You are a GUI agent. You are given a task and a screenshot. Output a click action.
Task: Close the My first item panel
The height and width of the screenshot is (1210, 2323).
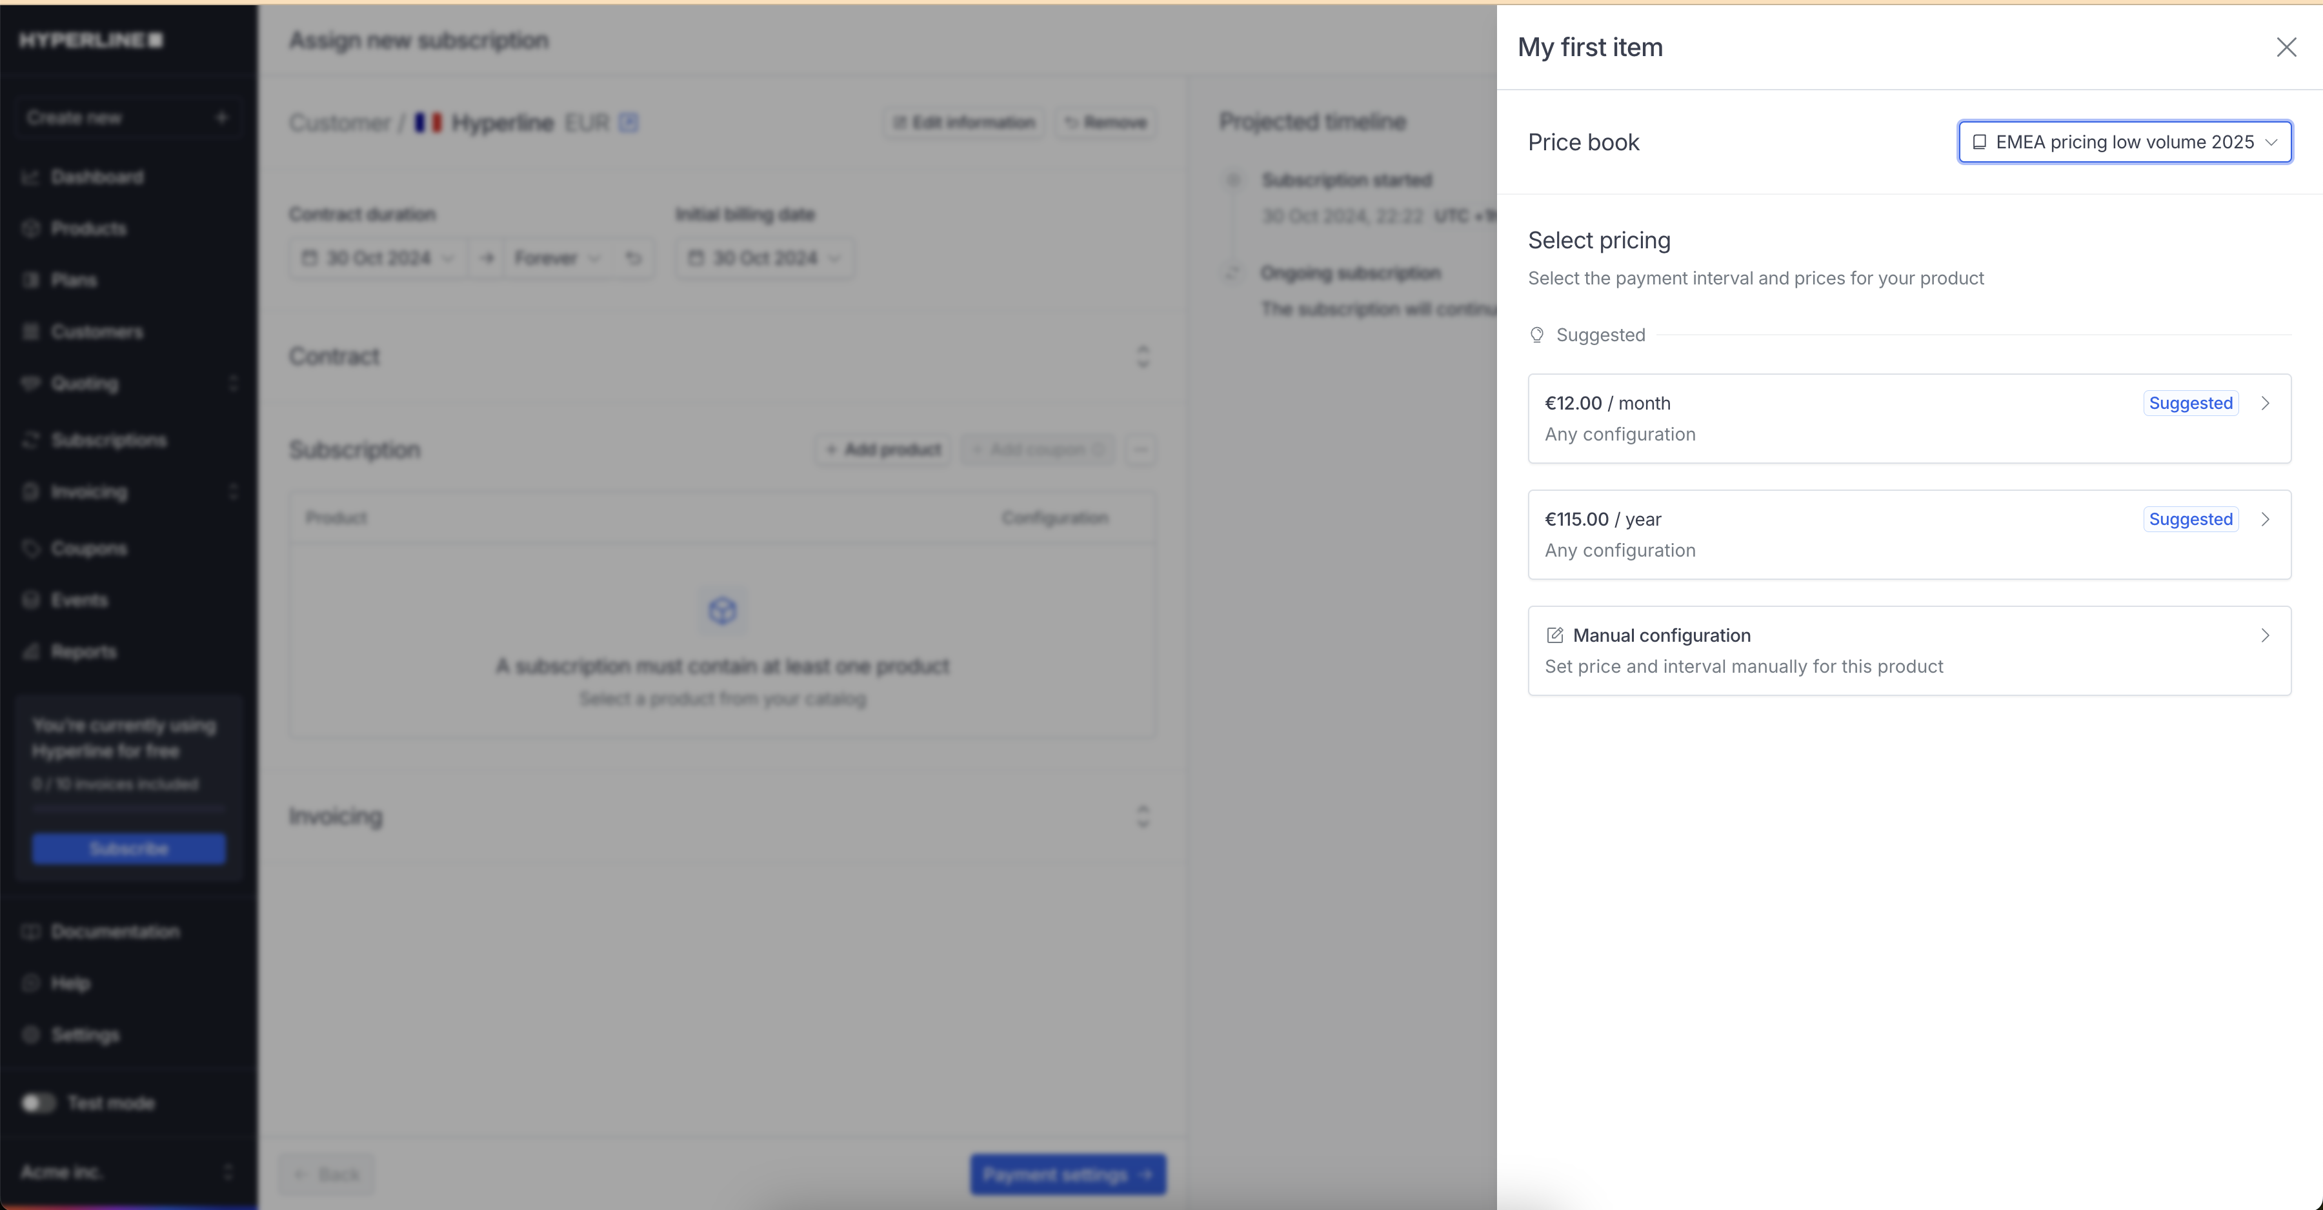coord(2286,47)
